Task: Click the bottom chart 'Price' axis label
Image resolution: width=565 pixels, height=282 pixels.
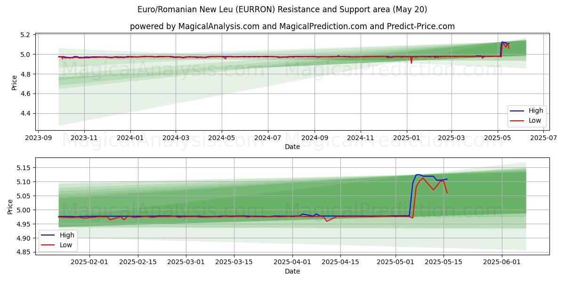Action: click(x=11, y=206)
